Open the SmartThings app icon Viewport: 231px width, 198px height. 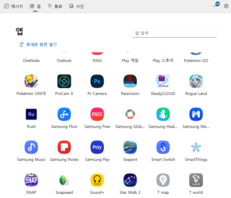(196, 147)
